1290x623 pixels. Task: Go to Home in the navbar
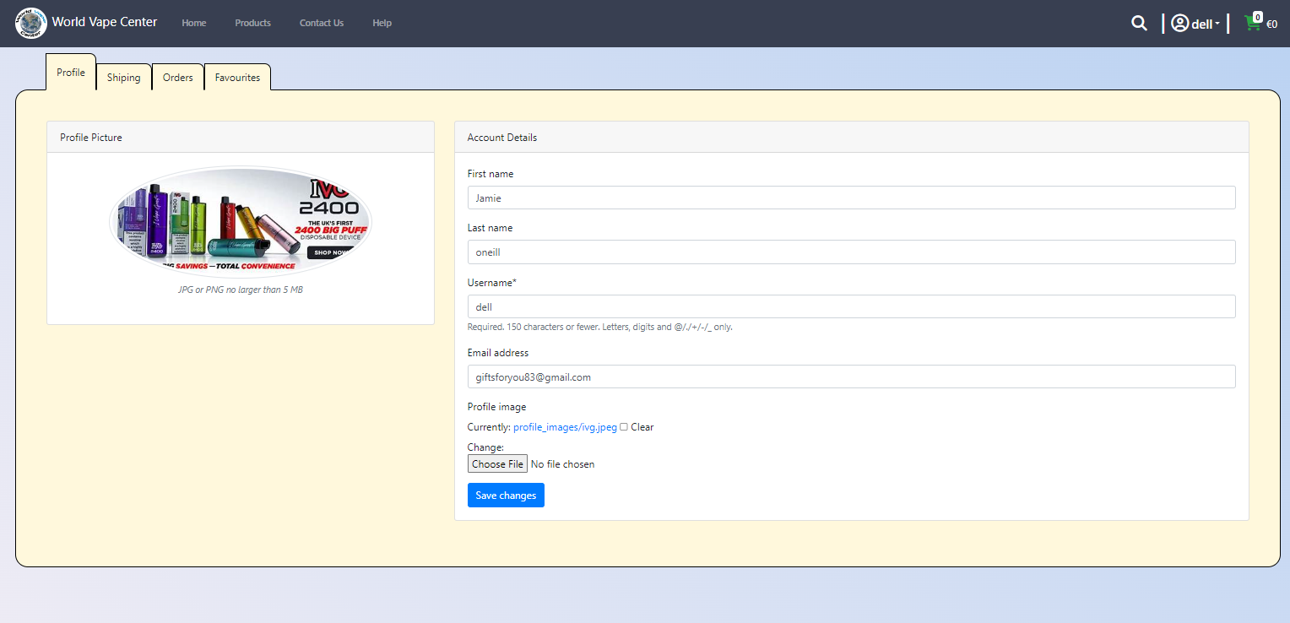click(194, 23)
